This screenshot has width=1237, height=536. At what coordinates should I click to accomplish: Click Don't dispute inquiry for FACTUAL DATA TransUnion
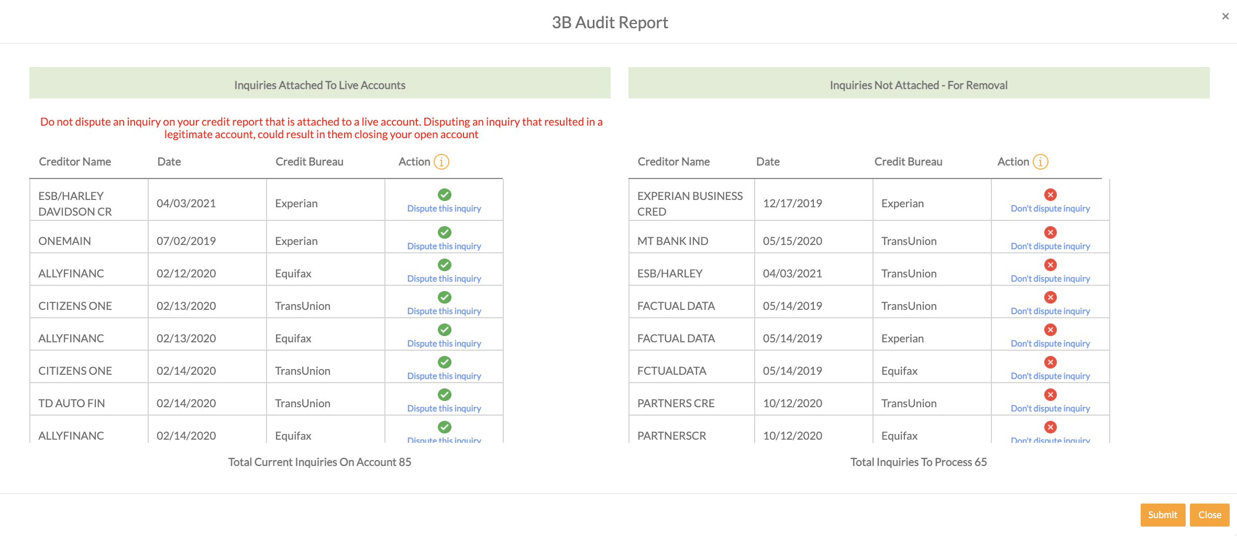[x=1050, y=311]
